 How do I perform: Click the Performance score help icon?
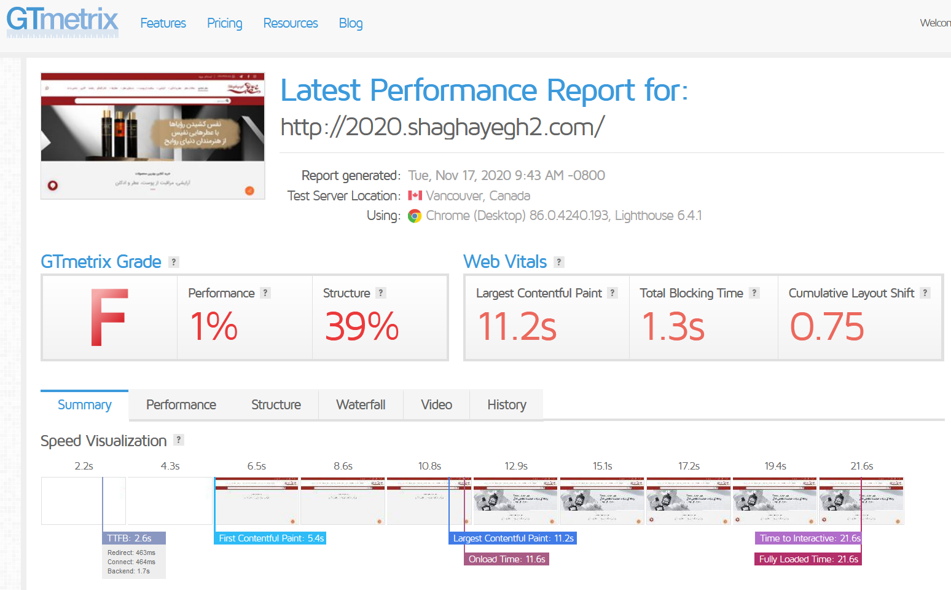tap(265, 293)
